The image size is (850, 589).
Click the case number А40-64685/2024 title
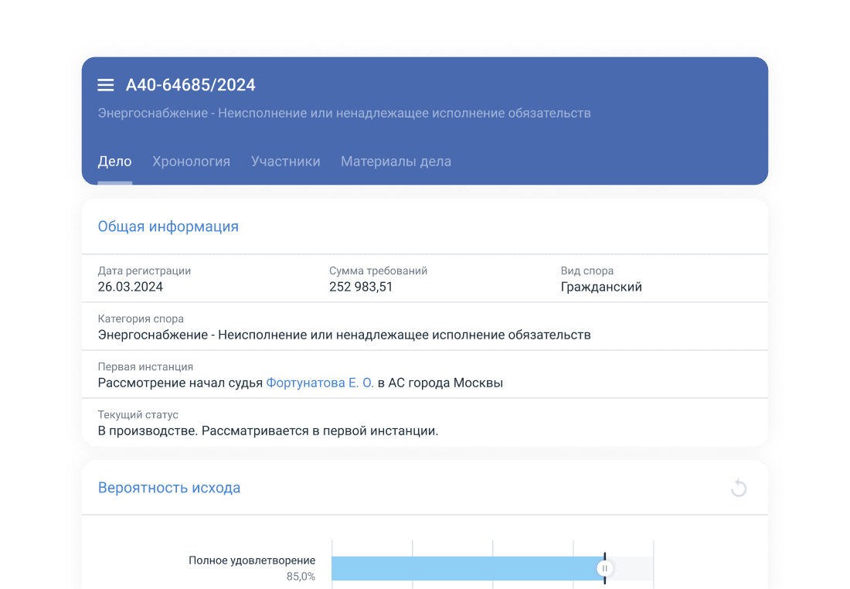pos(190,85)
